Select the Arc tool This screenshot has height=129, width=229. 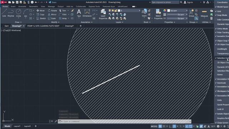click(25, 13)
